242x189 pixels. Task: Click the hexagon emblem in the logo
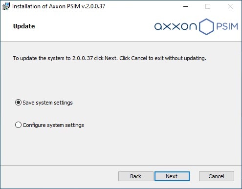click(206, 26)
